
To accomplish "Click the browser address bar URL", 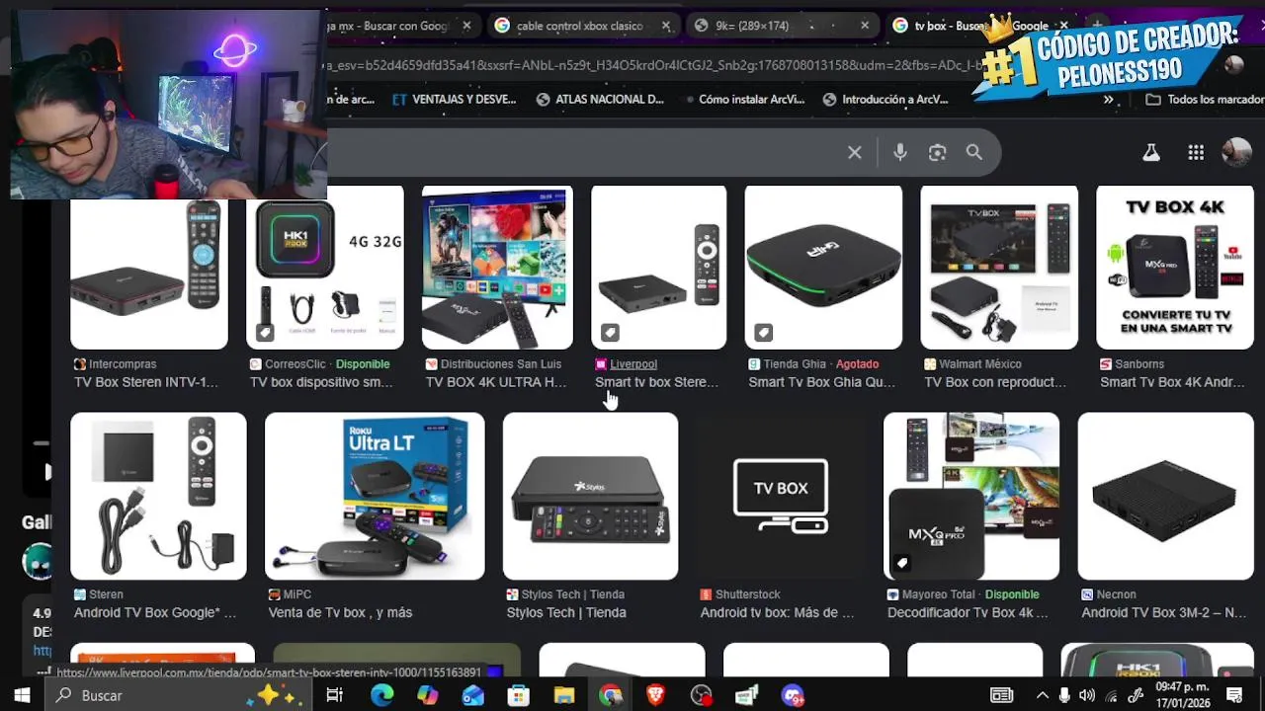I will pyautogui.click(x=652, y=65).
